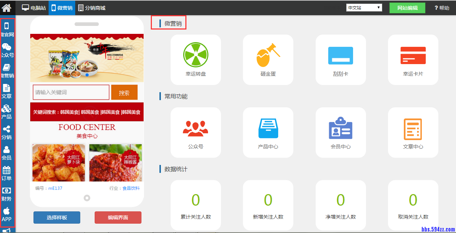Open the 文章中心 article center
The width and height of the screenshot is (456, 233).
click(x=413, y=132)
